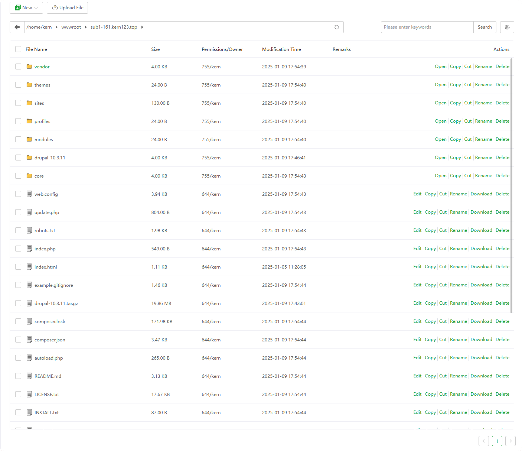
Task: Click the themes folder icon
Action: [29, 85]
